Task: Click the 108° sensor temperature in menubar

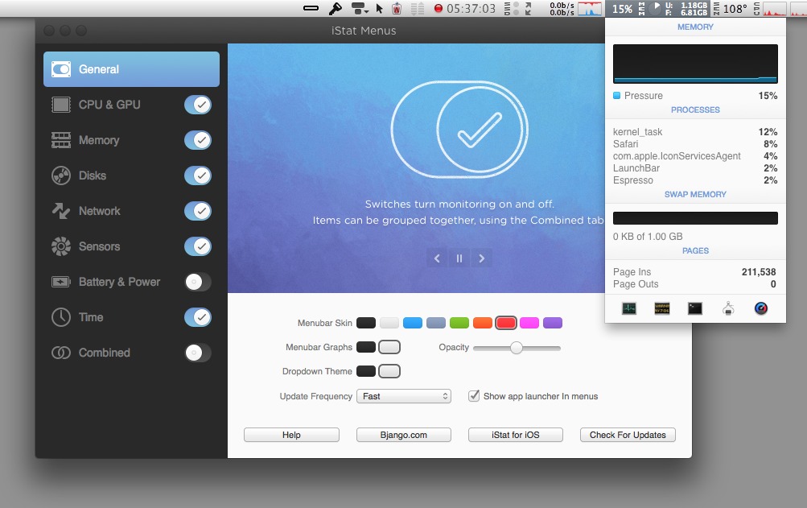Action: (x=735, y=9)
